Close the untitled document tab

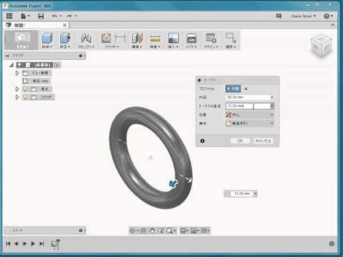pos(64,25)
